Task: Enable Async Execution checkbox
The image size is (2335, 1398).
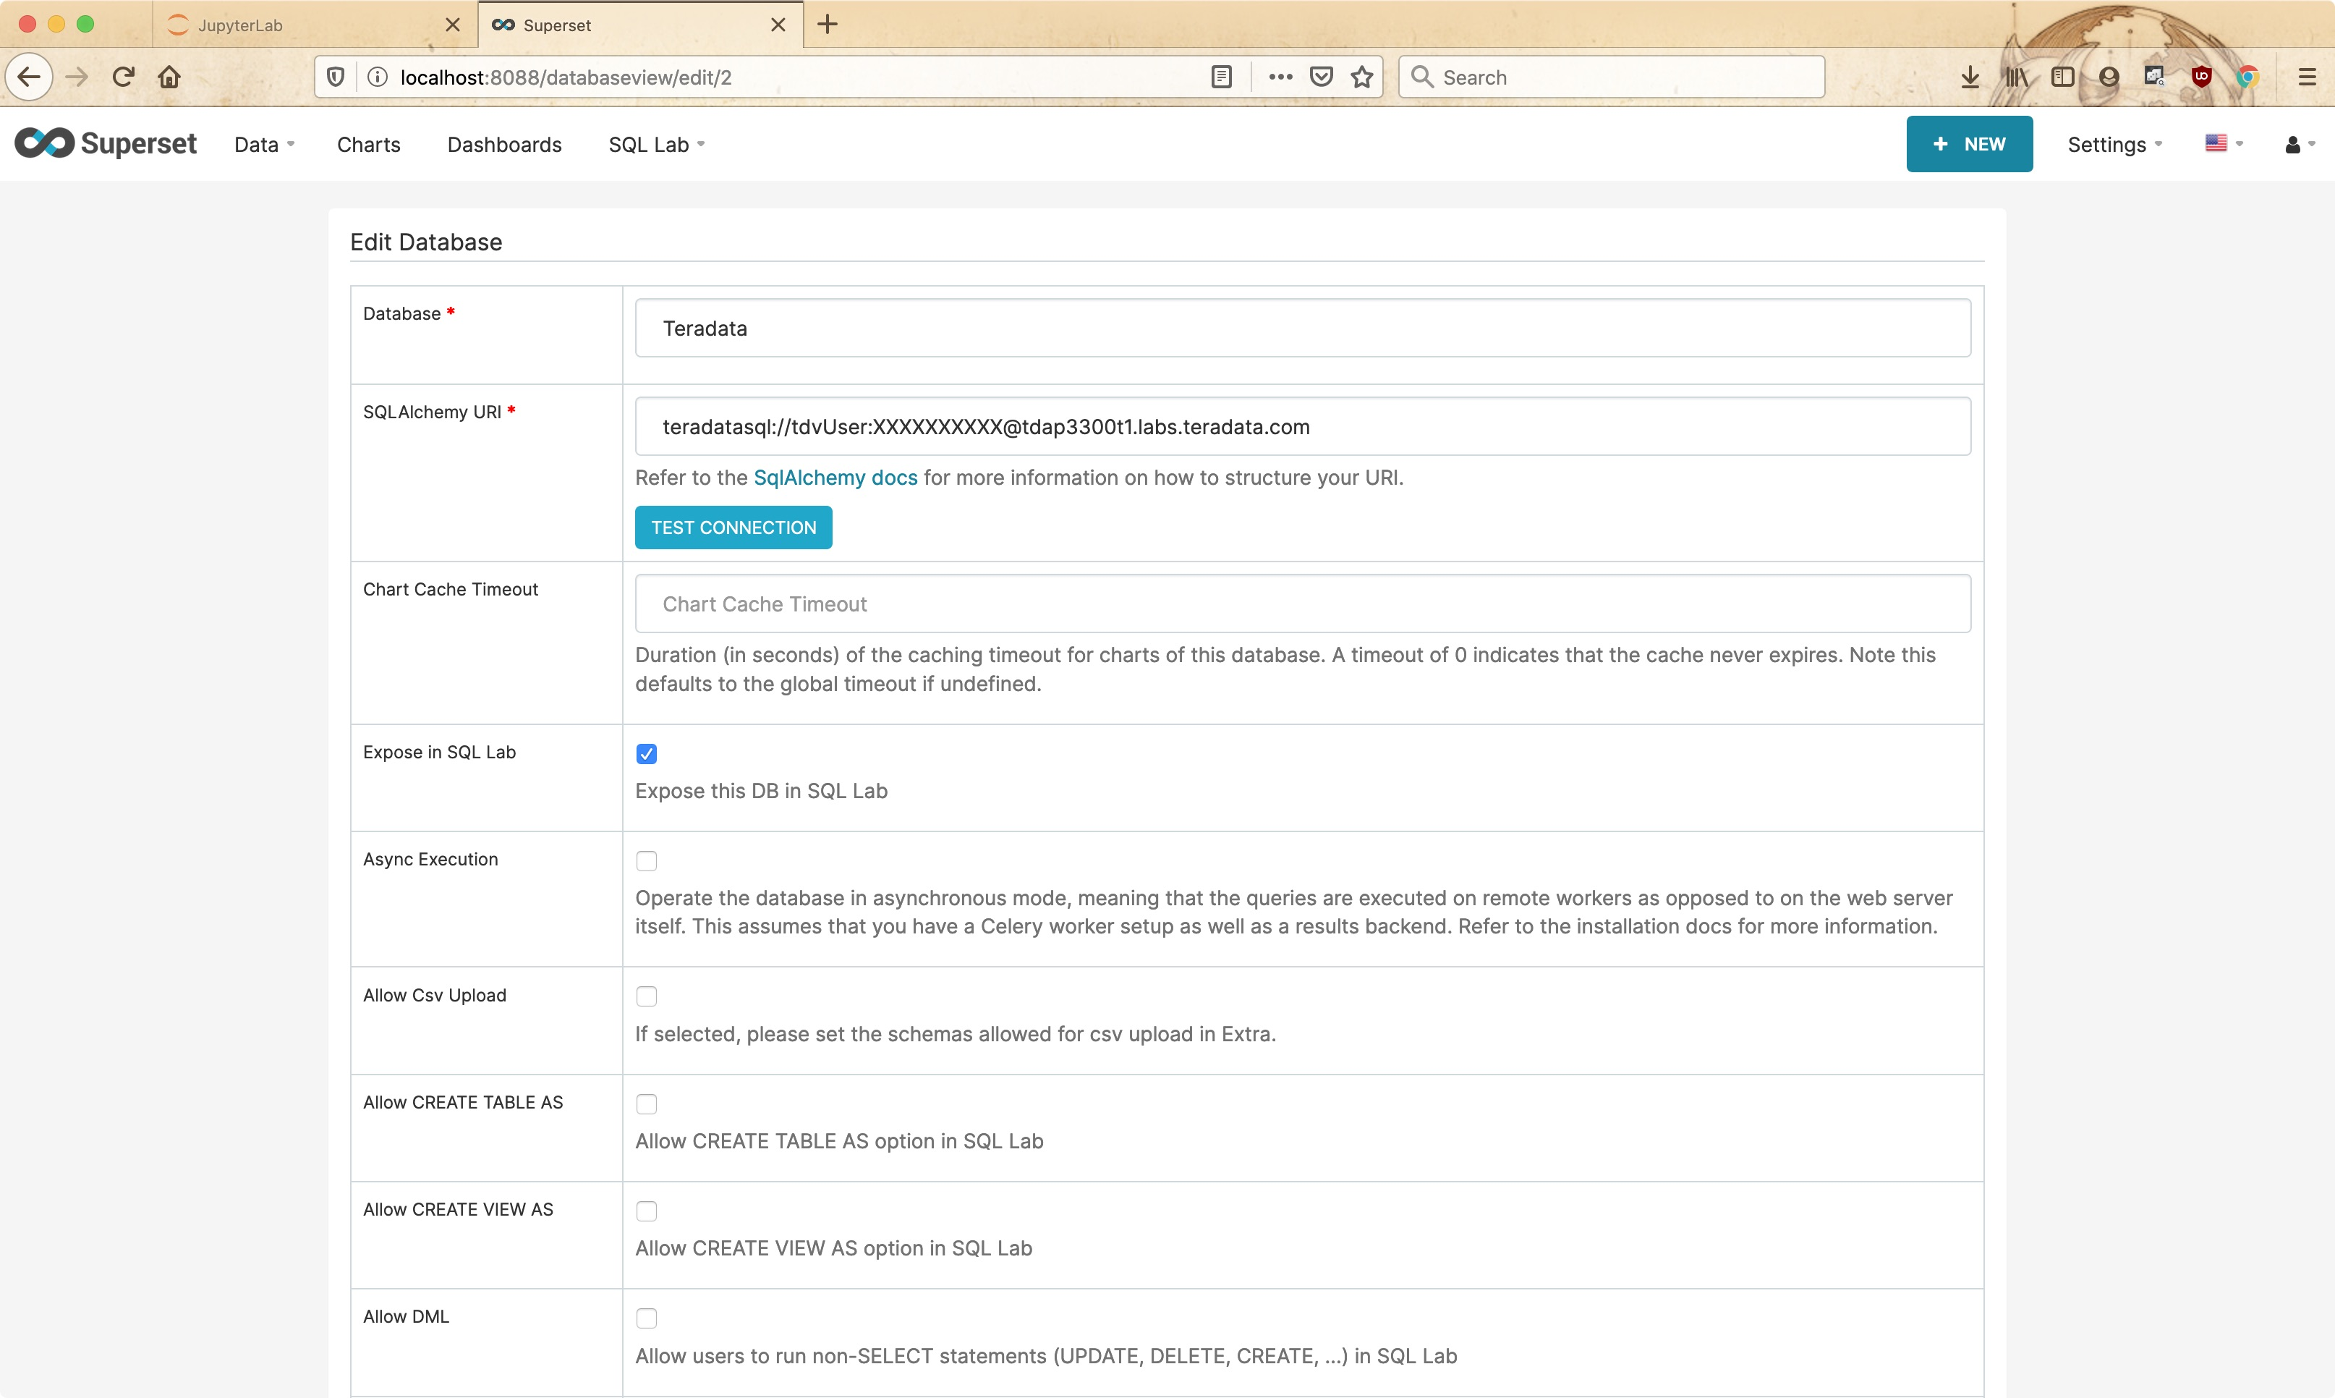Action: tap(646, 861)
